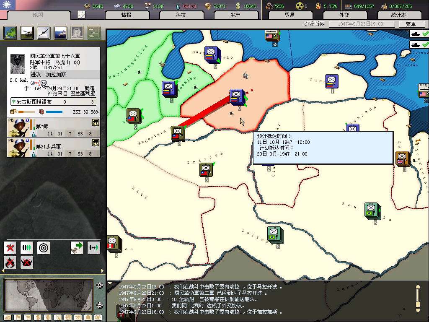Collapse the message log with the arrow
This screenshot has width=429, height=322.
coord(110,283)
